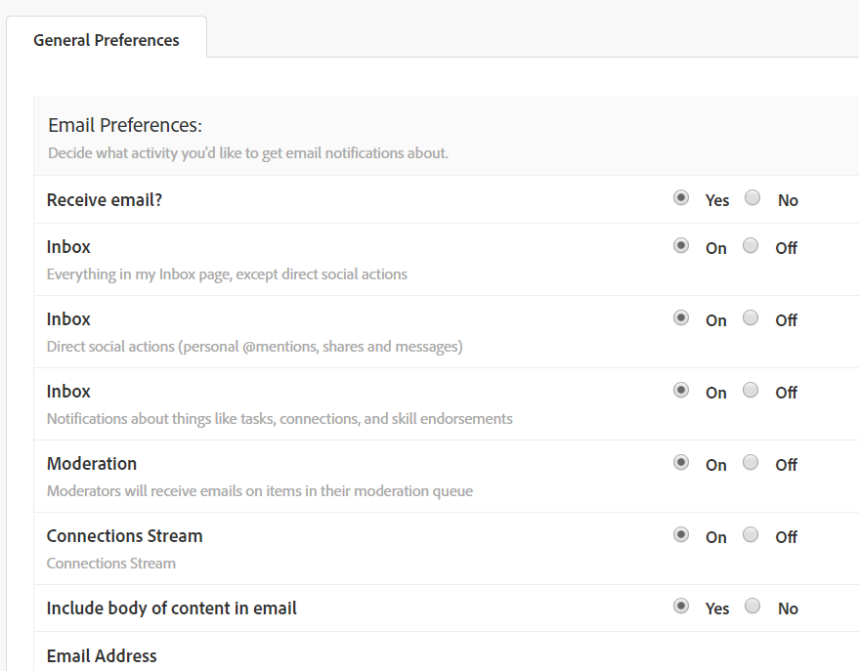Turn On Inbox tasks and connections notifications

pyautogui.click(x=681, y=391)
